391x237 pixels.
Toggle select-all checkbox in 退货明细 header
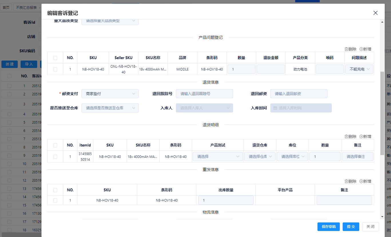click(x=55, y=145)
